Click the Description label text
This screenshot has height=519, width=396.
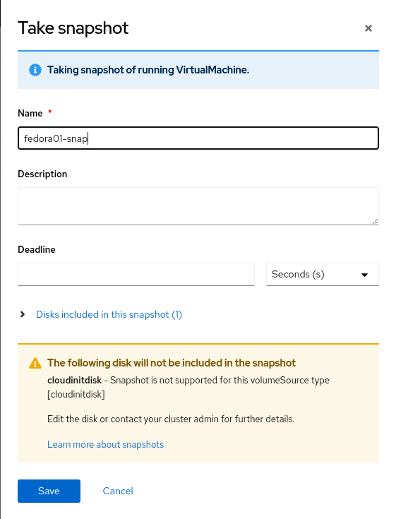[x=42, y=174]
